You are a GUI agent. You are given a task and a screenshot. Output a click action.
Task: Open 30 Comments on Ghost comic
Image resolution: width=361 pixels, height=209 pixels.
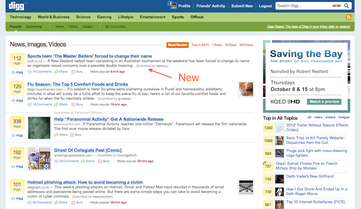point(67,161)
